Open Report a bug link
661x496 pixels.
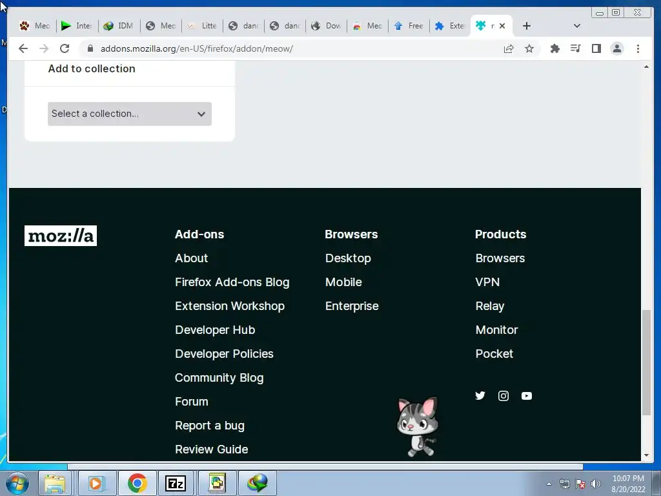pos(210,426)
